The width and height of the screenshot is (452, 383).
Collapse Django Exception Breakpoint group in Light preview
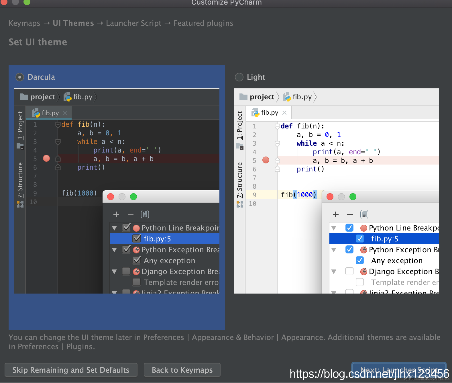[x=334, y=272]
